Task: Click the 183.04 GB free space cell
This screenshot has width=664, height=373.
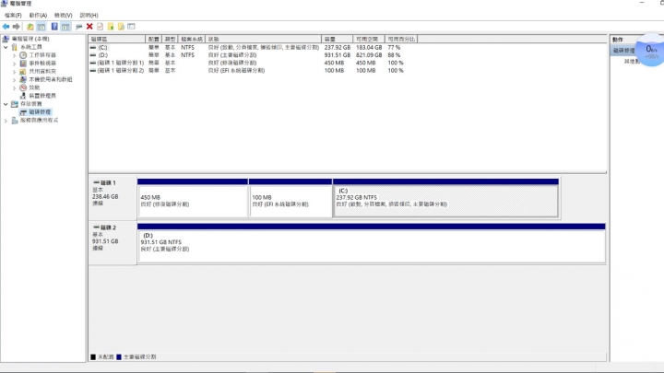Action: [x=369, y=47]
